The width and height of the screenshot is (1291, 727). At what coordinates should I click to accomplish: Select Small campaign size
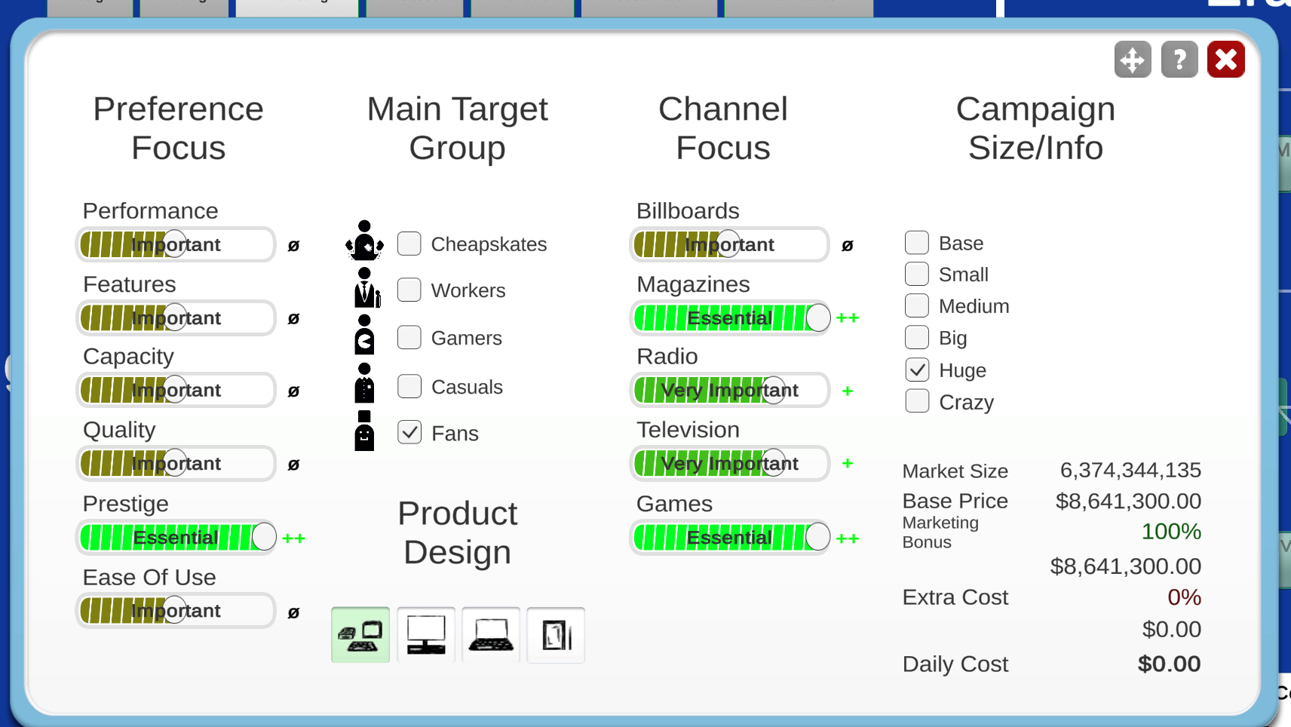tap(917, 274)
